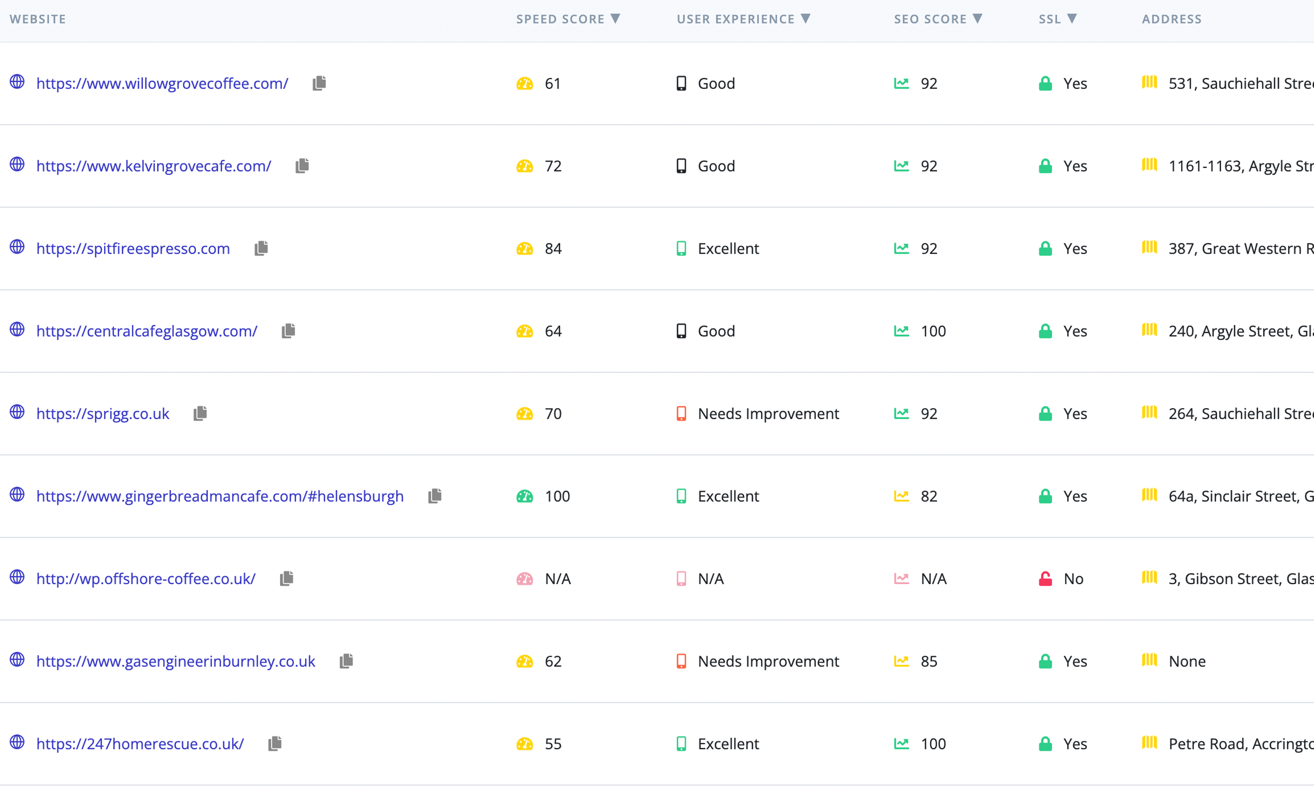Viewport: 1314px width, 810px height.
Task: Click the red unlocked padlock for wp.offshore-coffee.co.uk
Action: pyautogui.click(x=1045, y=578)
